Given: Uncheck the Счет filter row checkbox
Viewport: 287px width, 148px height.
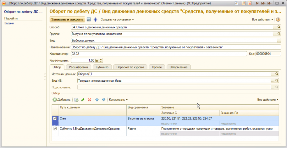Looking at the screenshot, I should click(55, 119).
